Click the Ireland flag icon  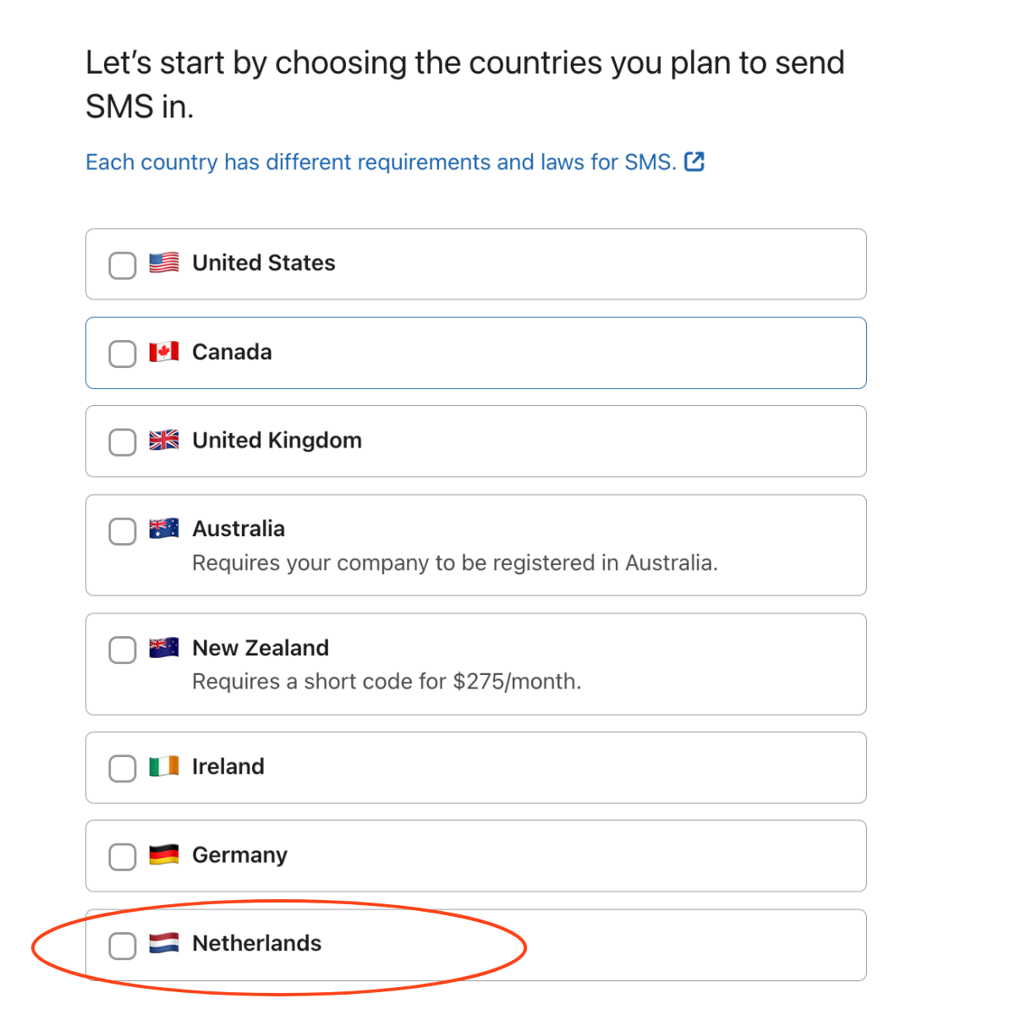(x=164, y=766)
